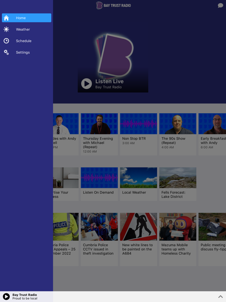Image resolution: width=226 pixels, height=302 pixels.
Task: Click 'Cumbria Police CCTV issued' headline
Action: pos(98,249)
